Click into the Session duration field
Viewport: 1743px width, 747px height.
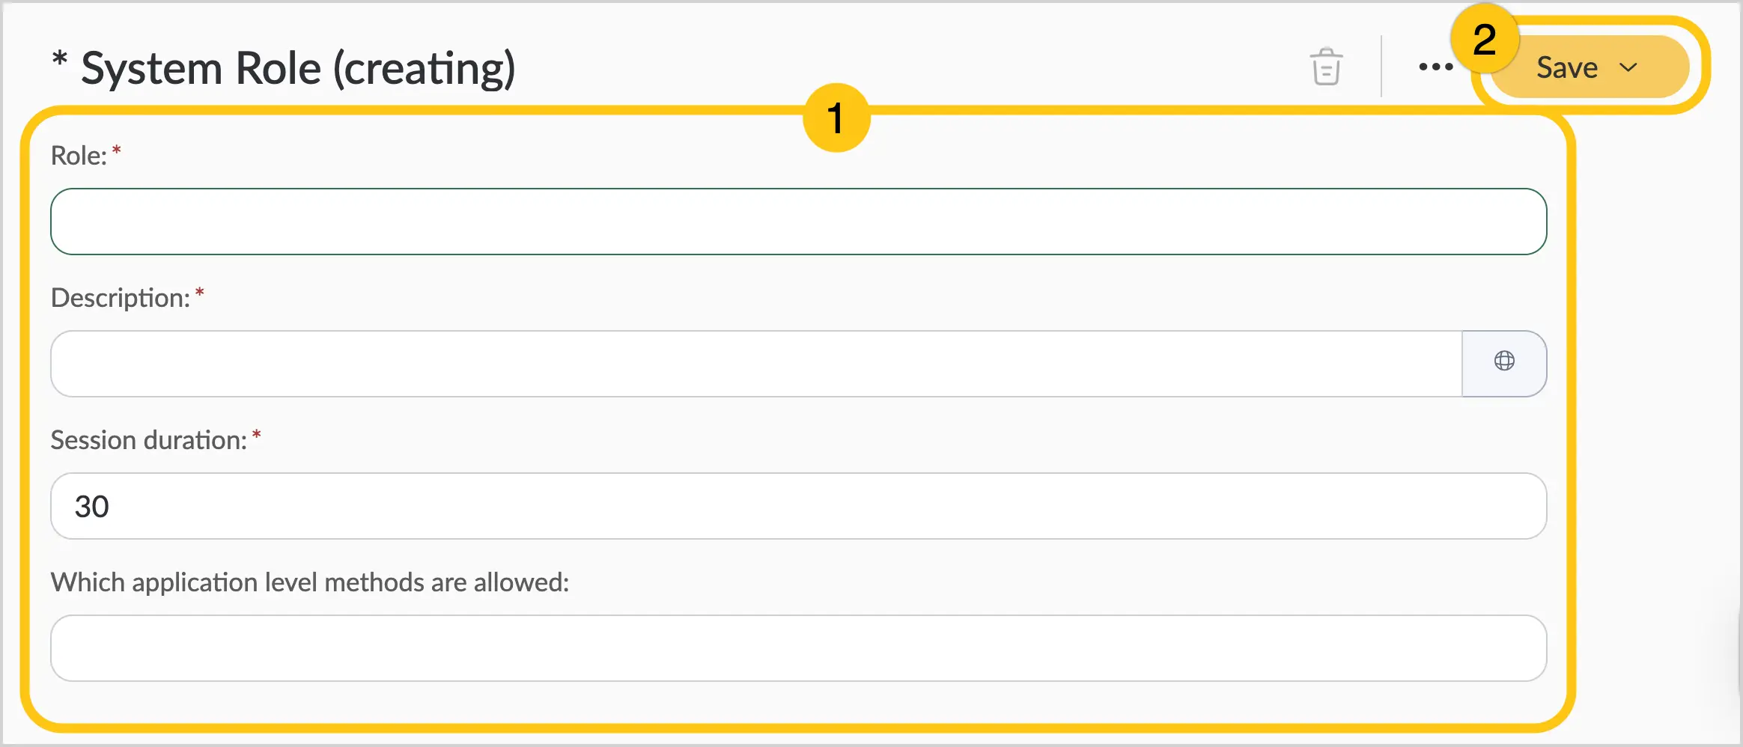coord(798,506)
